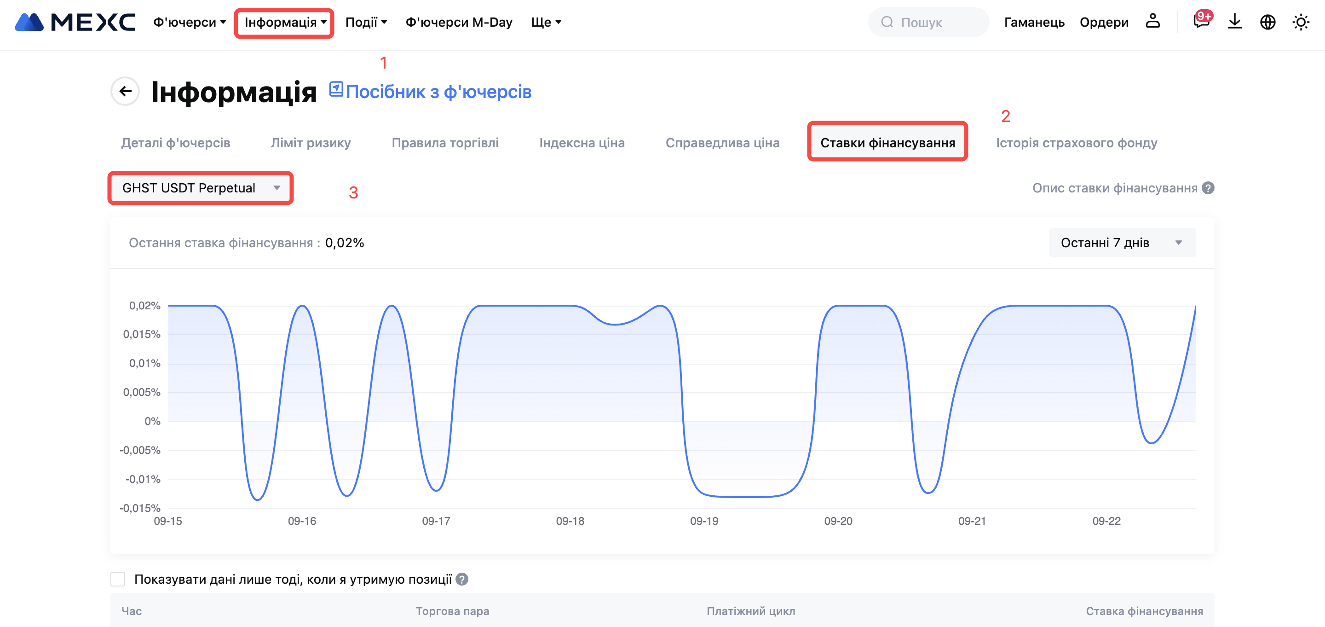Open the language globe icon
This screenshot has height=627, width=1325.
click(x=1267, y=22)
